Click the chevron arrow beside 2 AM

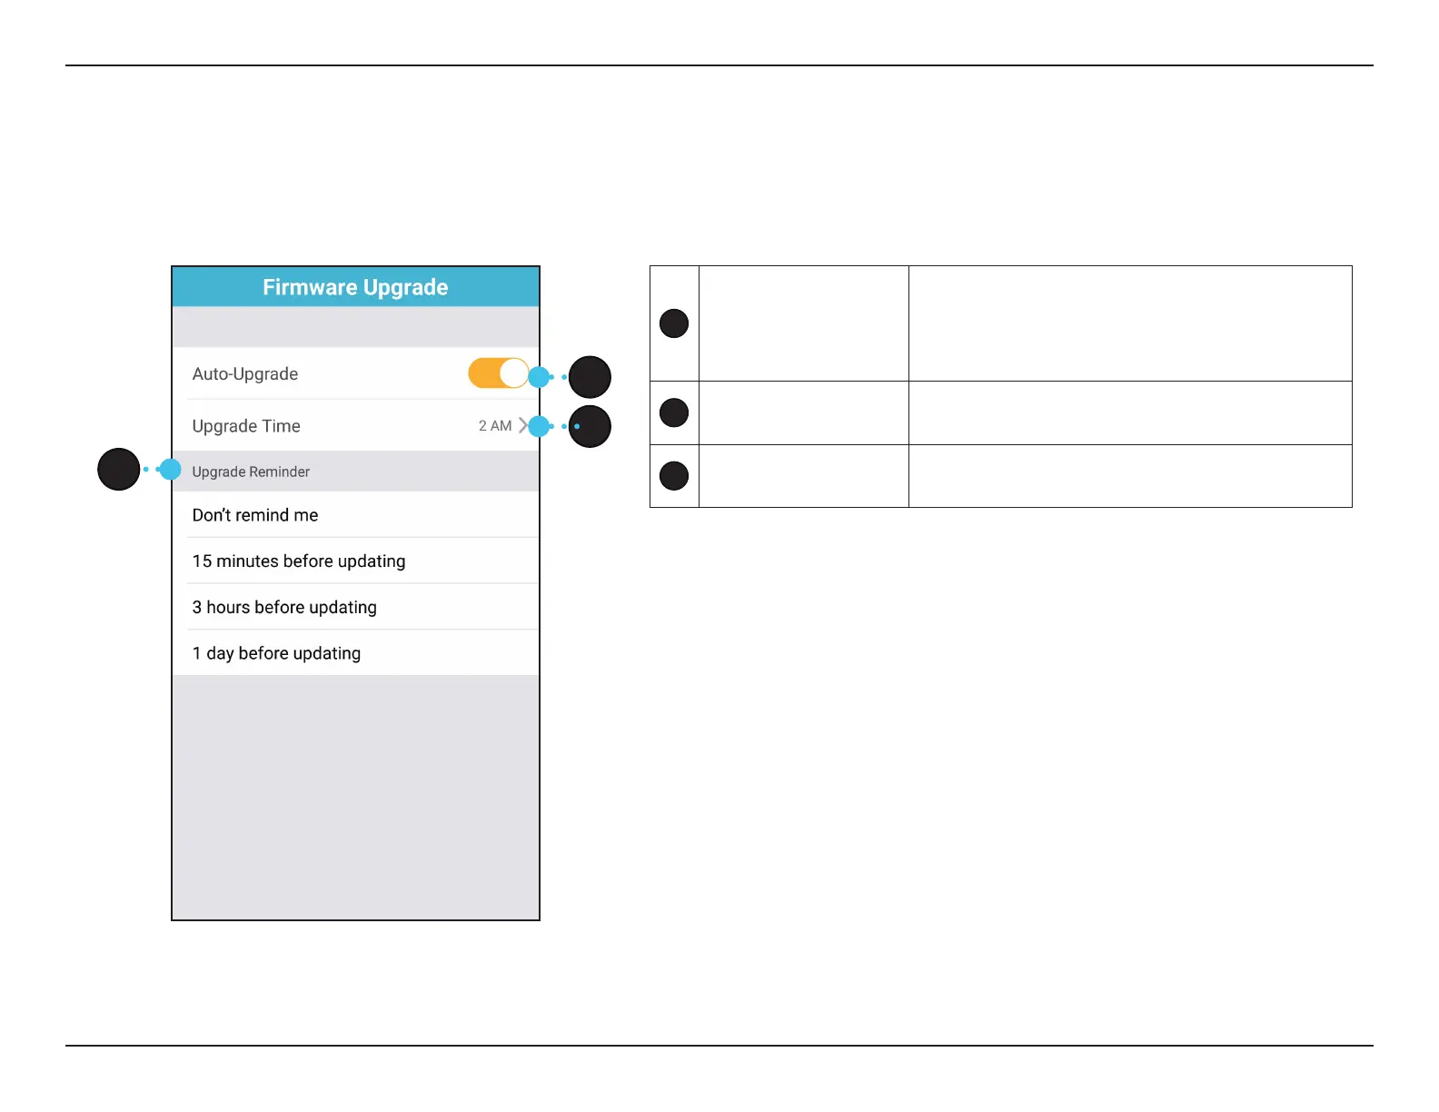coord(522,425)
